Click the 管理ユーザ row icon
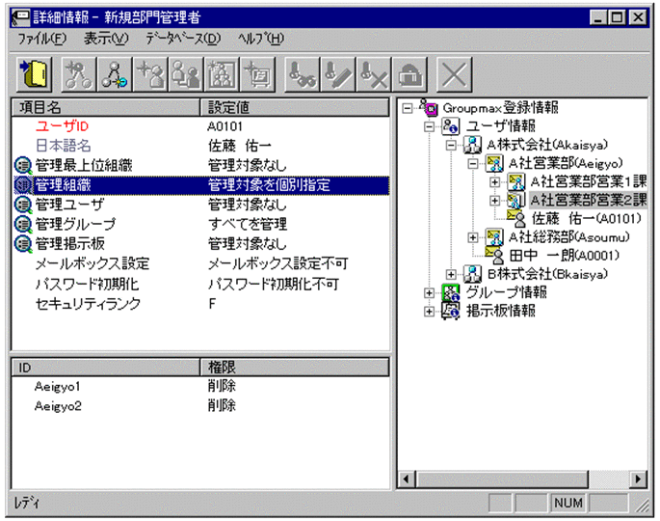The width and height of the screenshot is (660, 521). 23,205
